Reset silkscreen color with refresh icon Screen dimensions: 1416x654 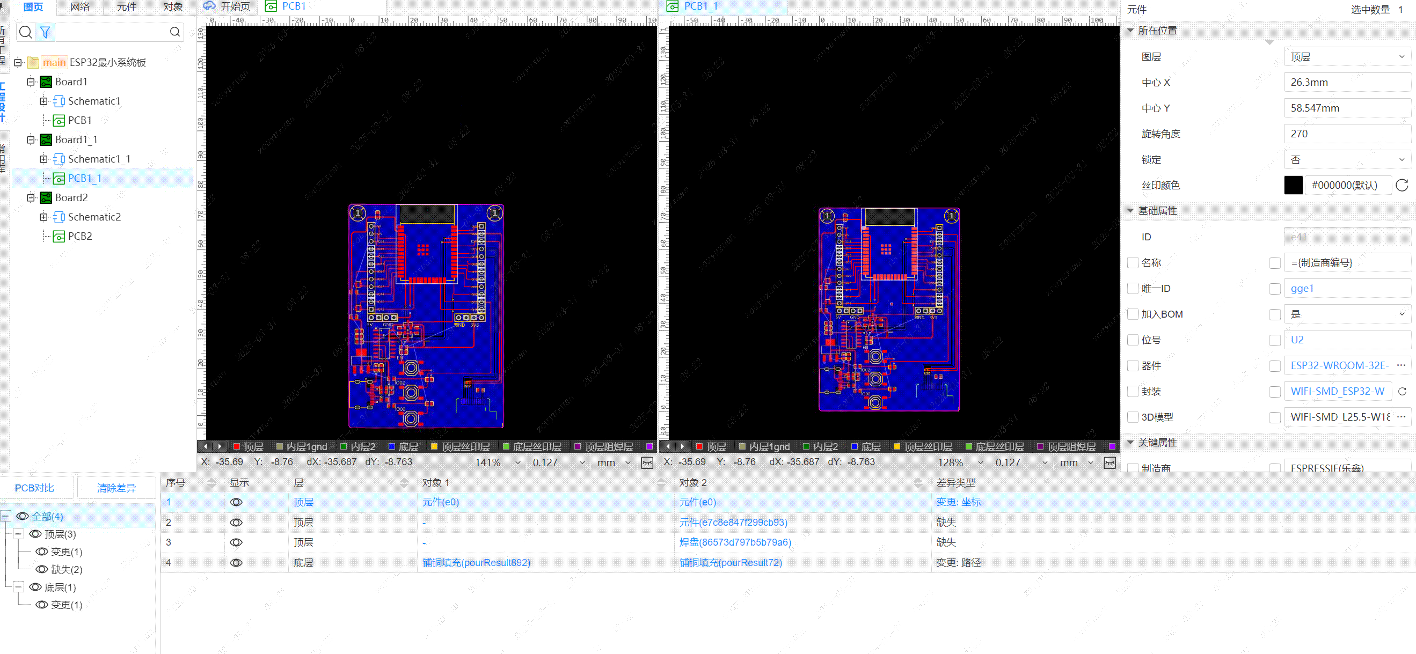(1401, 185)
